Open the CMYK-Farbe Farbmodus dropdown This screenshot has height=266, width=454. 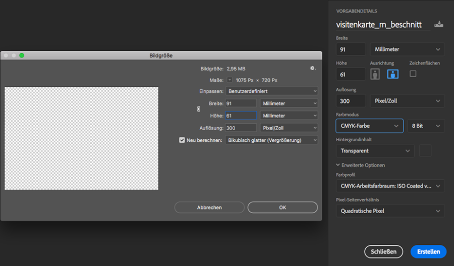[x=369, y=126]
